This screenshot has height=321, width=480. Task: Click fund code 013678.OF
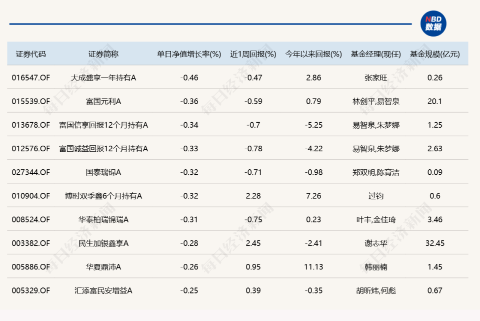point(31,125)
